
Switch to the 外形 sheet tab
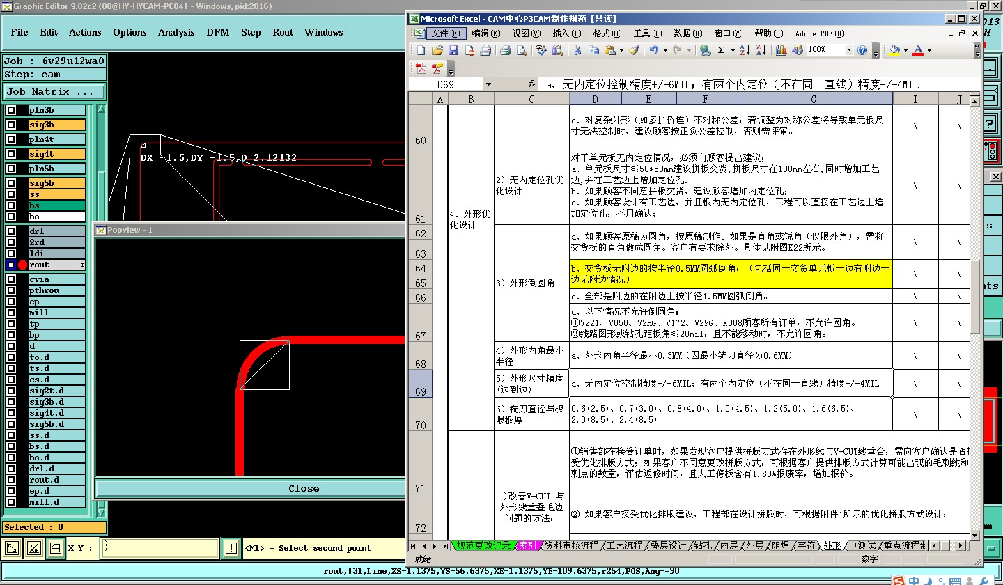point(832,545)
